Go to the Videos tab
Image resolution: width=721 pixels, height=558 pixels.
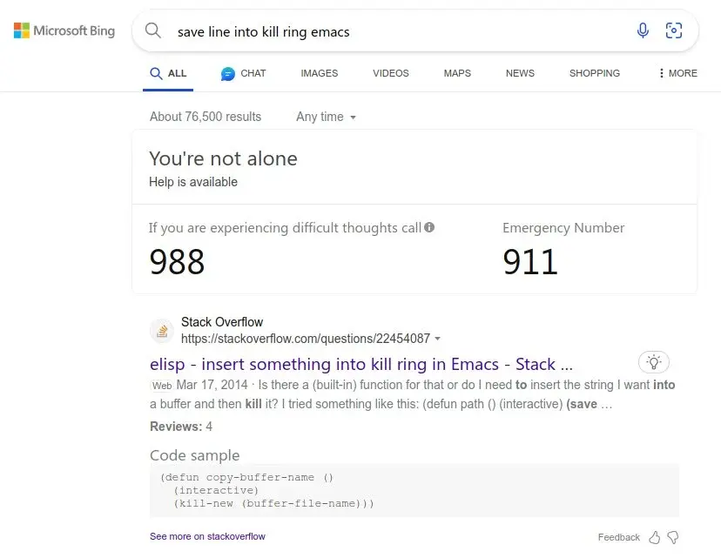[x=390, y=73]
